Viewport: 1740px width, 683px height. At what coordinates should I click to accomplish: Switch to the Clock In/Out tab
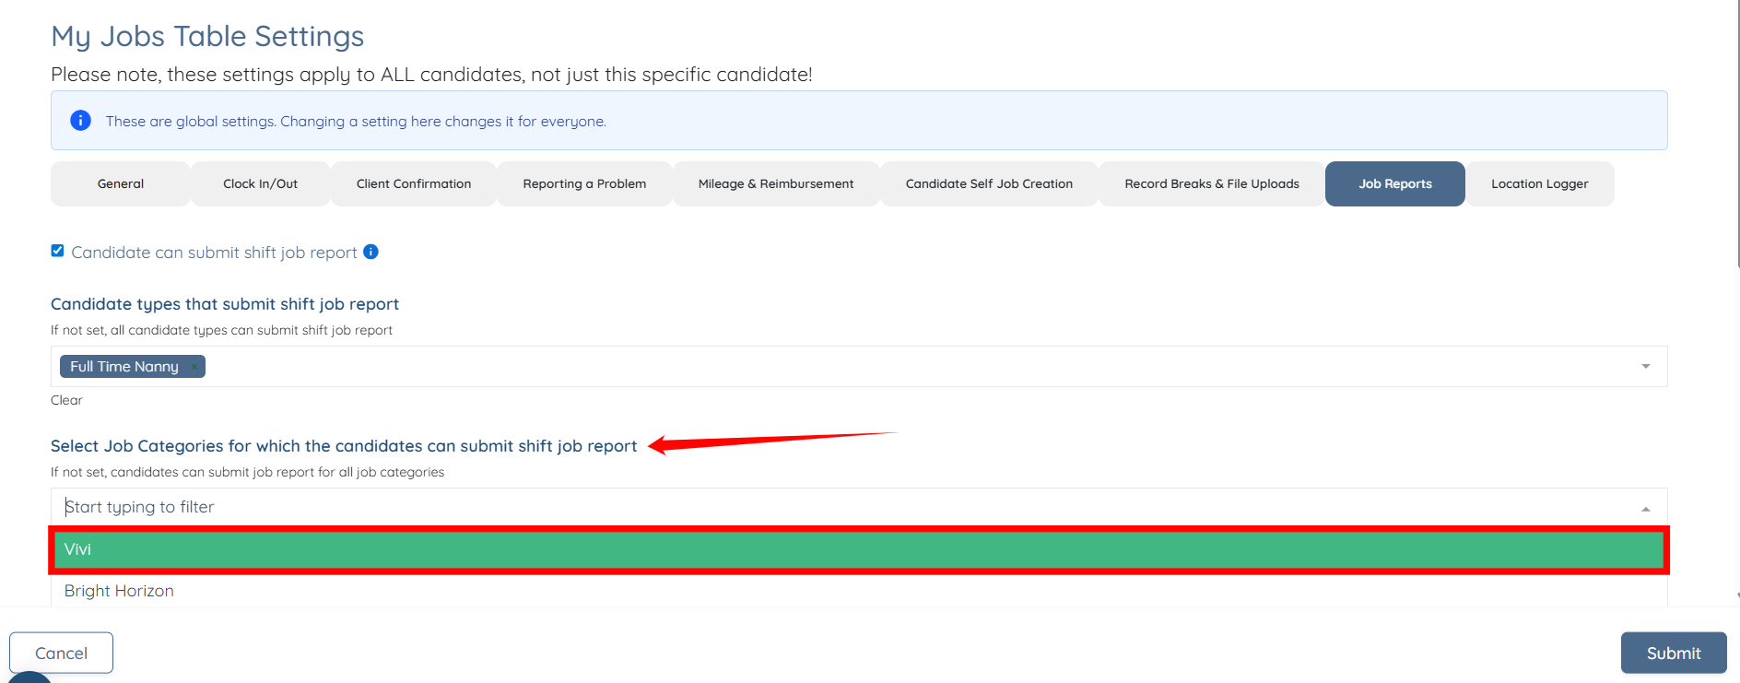(x=261, y=183)
